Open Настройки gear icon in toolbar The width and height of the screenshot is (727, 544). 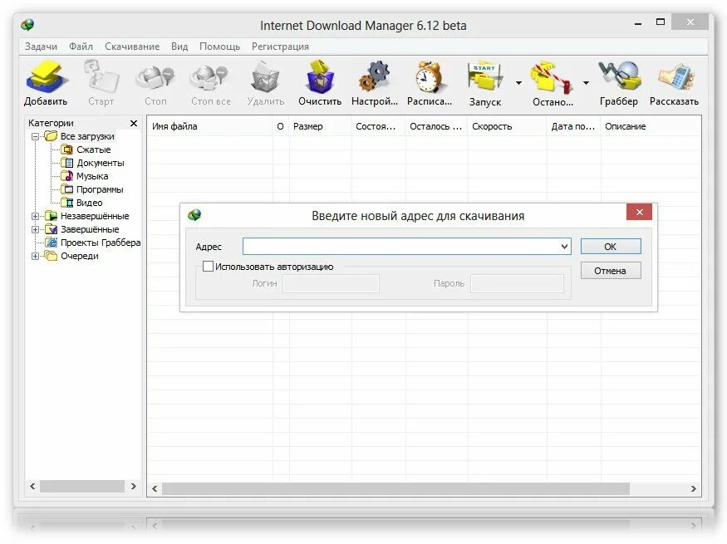[x=375, y=76]
